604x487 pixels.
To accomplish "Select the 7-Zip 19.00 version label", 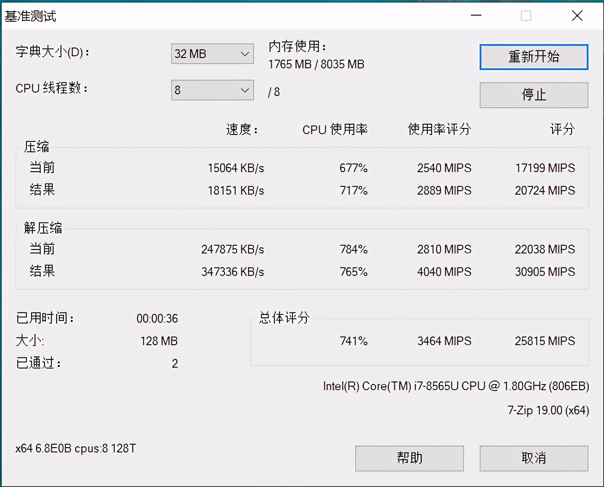I will pyautogui.click(x=548, y=410).
